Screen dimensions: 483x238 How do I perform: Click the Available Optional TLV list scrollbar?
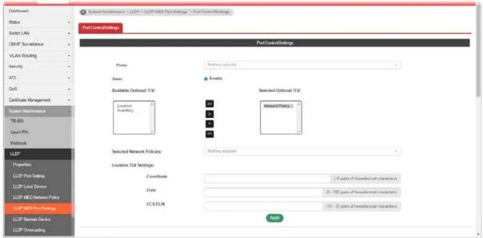(152, 117)
